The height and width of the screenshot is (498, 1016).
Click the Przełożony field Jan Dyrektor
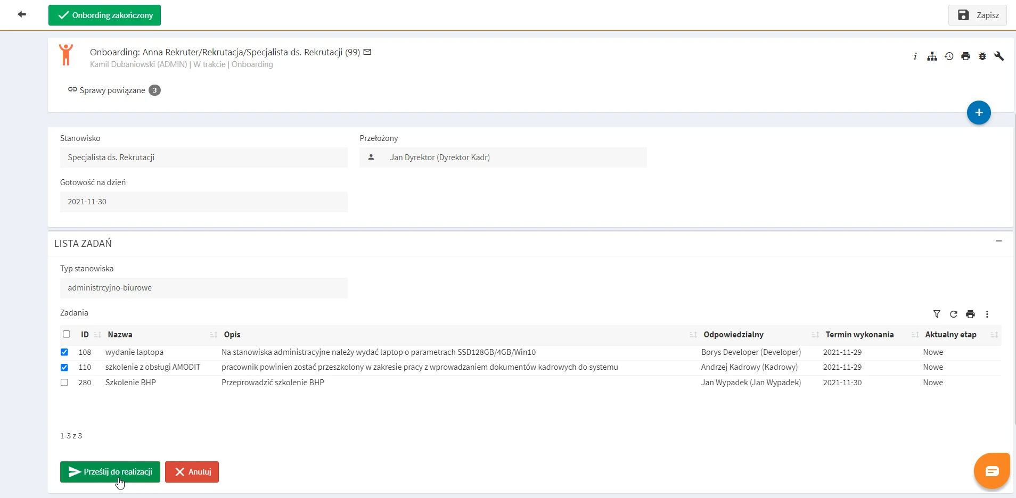coord(503,157)
